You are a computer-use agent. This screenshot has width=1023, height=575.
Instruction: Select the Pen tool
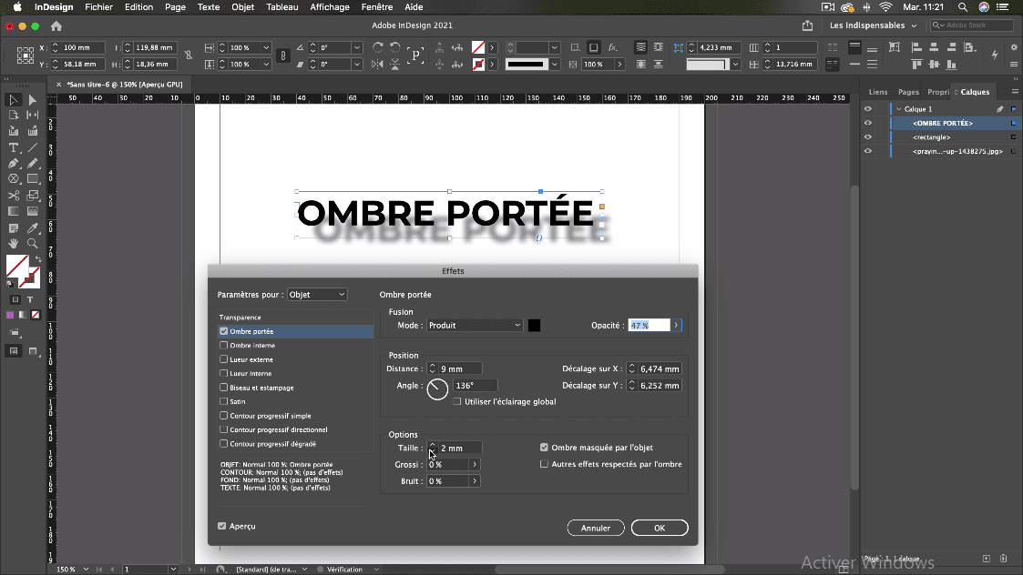14,163
